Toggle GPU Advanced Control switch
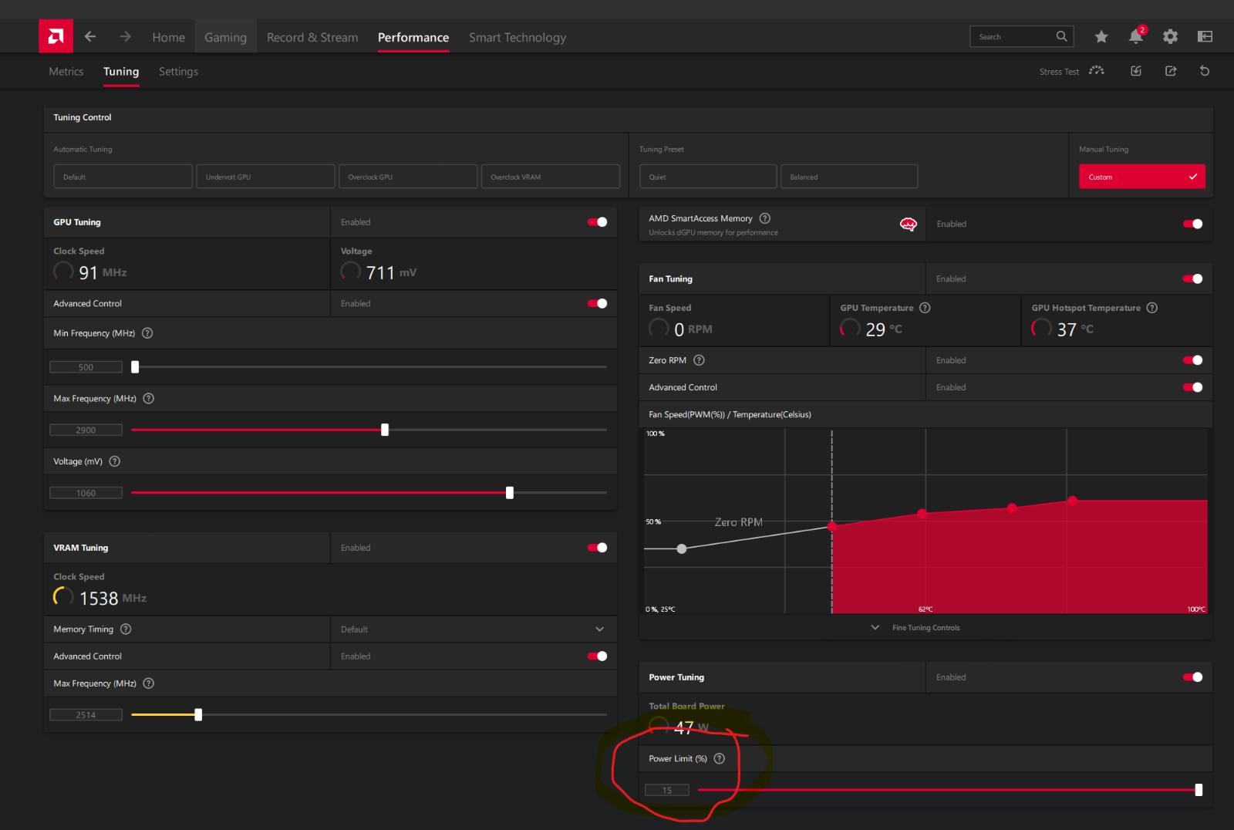Viewport: 1234px width, 830px height. point(598,303)
